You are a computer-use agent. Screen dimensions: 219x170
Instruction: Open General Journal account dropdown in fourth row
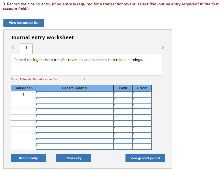coord(75,112)
